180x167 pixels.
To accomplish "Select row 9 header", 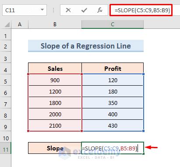I will coord(5,125).
